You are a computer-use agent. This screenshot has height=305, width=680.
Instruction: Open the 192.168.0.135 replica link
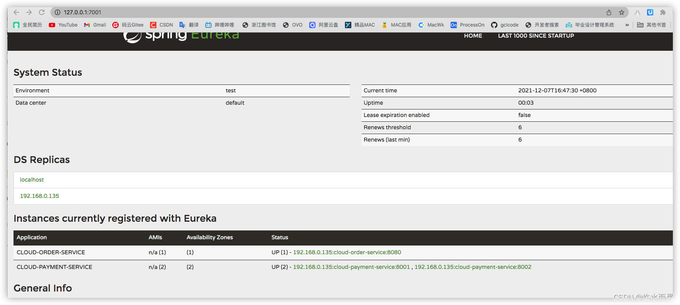coord(39,196)
